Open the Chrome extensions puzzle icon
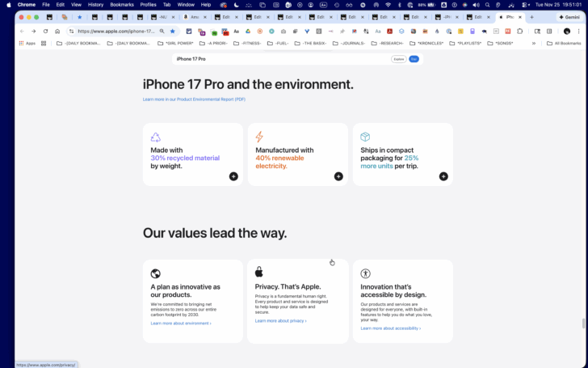 click(x=520, y=32)
